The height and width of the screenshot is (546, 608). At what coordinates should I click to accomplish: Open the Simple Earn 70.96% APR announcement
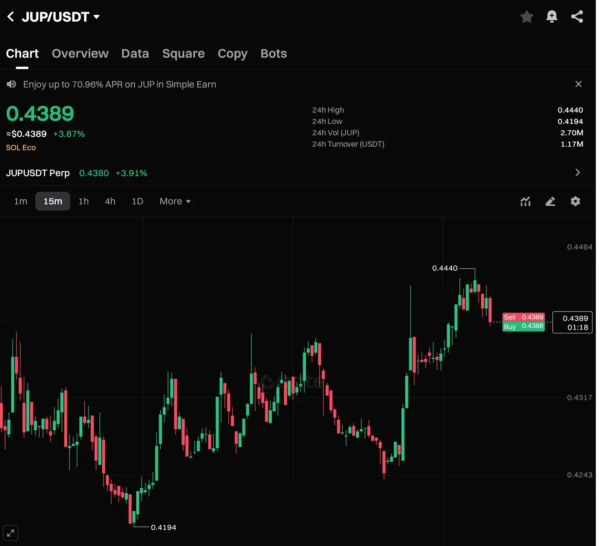click(120, 84)
